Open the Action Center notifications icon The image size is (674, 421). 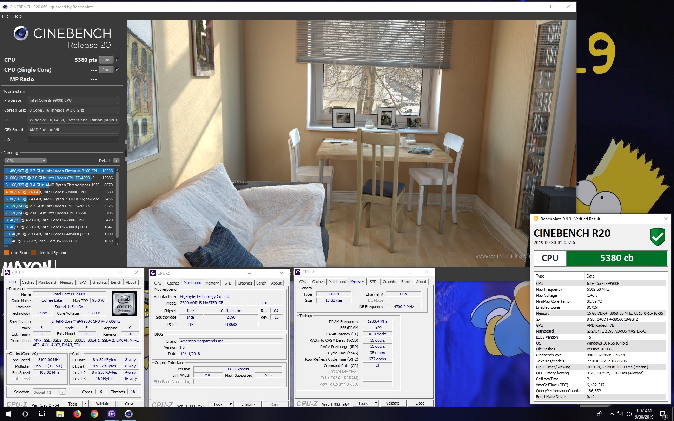[x=663, y=414]
